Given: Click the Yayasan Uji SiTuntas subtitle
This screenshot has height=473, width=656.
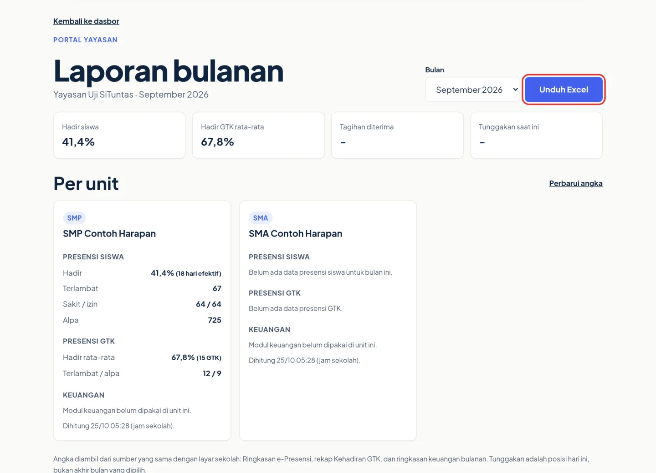Looking at the screenshot, I should click(131, 95).
